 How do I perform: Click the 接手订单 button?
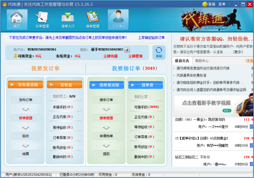click(x=107, y=100)
